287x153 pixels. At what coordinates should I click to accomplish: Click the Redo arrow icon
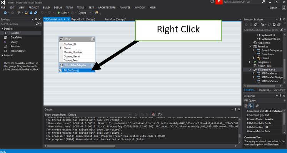(49, 13)
